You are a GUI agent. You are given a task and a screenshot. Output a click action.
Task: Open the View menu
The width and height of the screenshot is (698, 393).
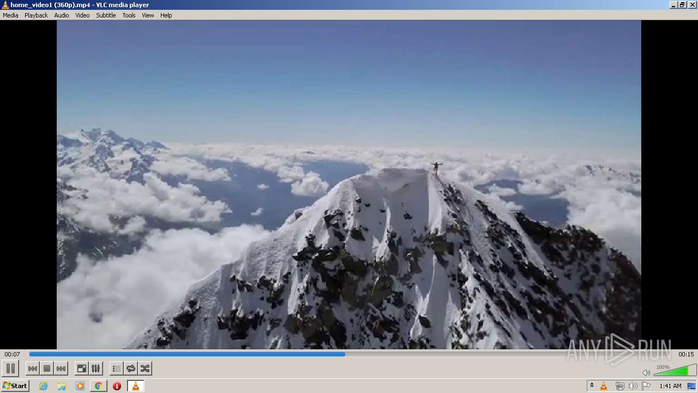pyautogui.click(x=148, y=15)
